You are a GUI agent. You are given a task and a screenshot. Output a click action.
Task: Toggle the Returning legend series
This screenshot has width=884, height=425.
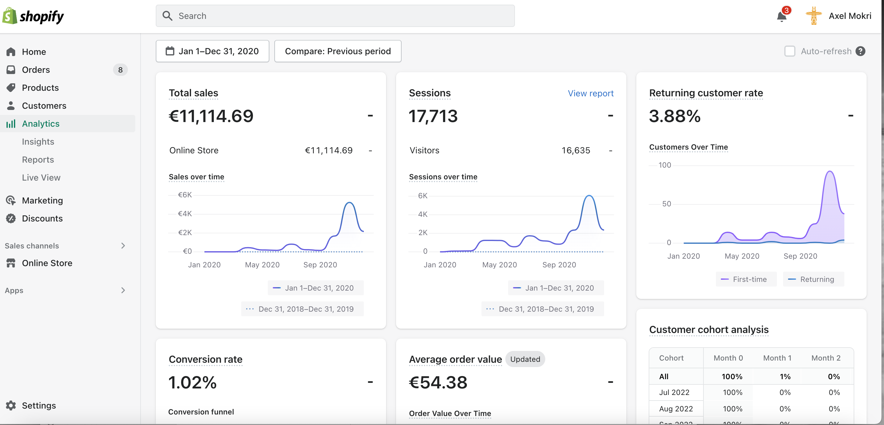(813, 279)
